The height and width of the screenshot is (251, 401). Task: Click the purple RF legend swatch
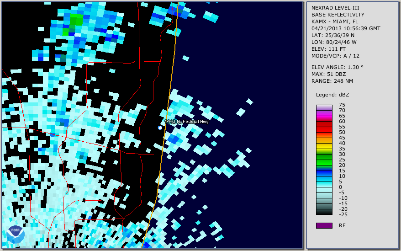(324, 225)
